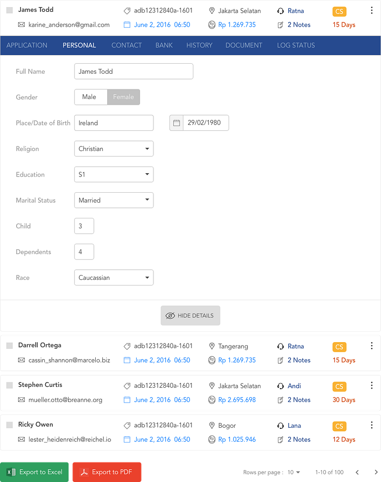This screenshot has width=381, height=482.
Task: Switch to the APPLICATION tab
Action: tap(27, 45)
